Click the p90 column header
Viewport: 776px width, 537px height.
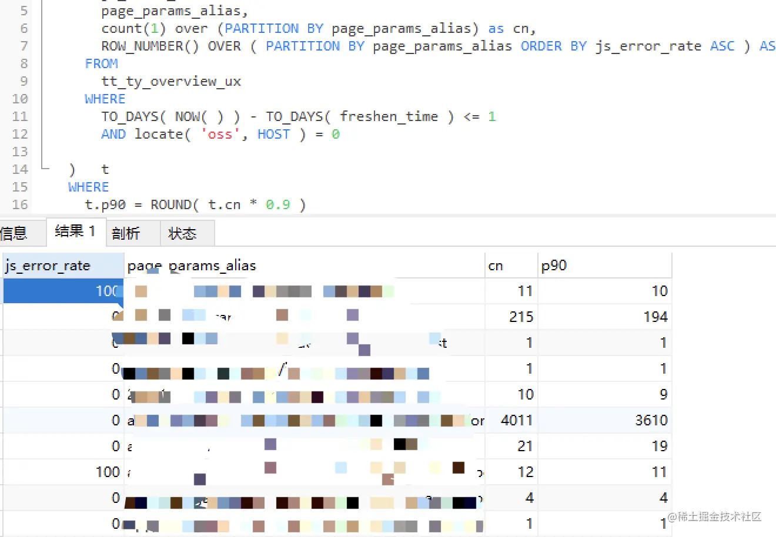[x=604, y=266]
